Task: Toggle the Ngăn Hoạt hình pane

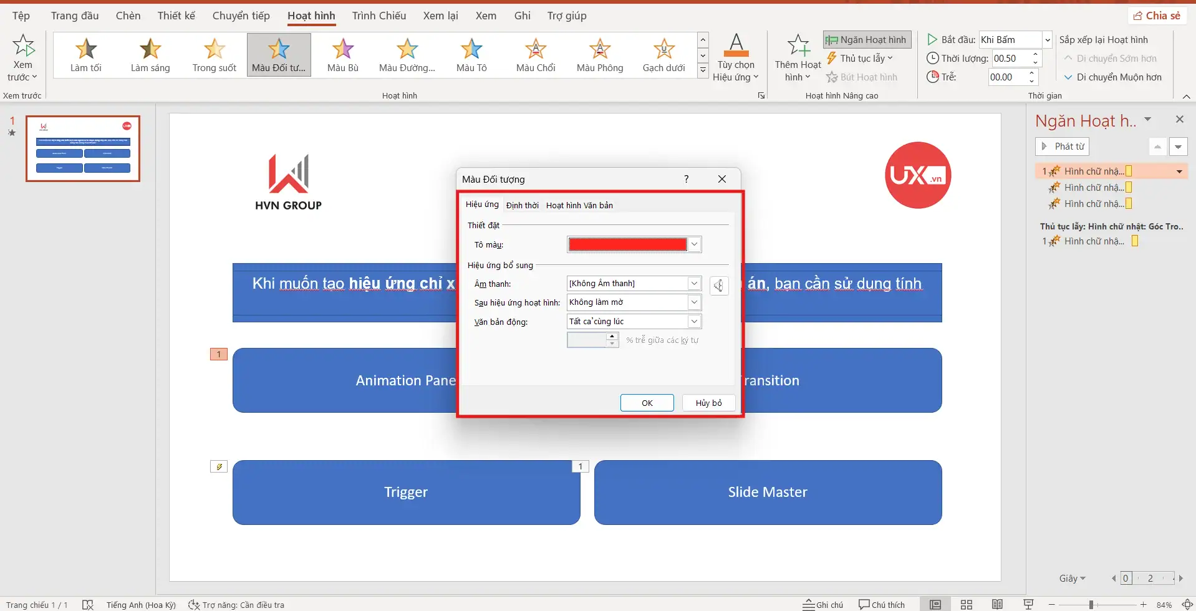Action: click(x=867, y=40)
